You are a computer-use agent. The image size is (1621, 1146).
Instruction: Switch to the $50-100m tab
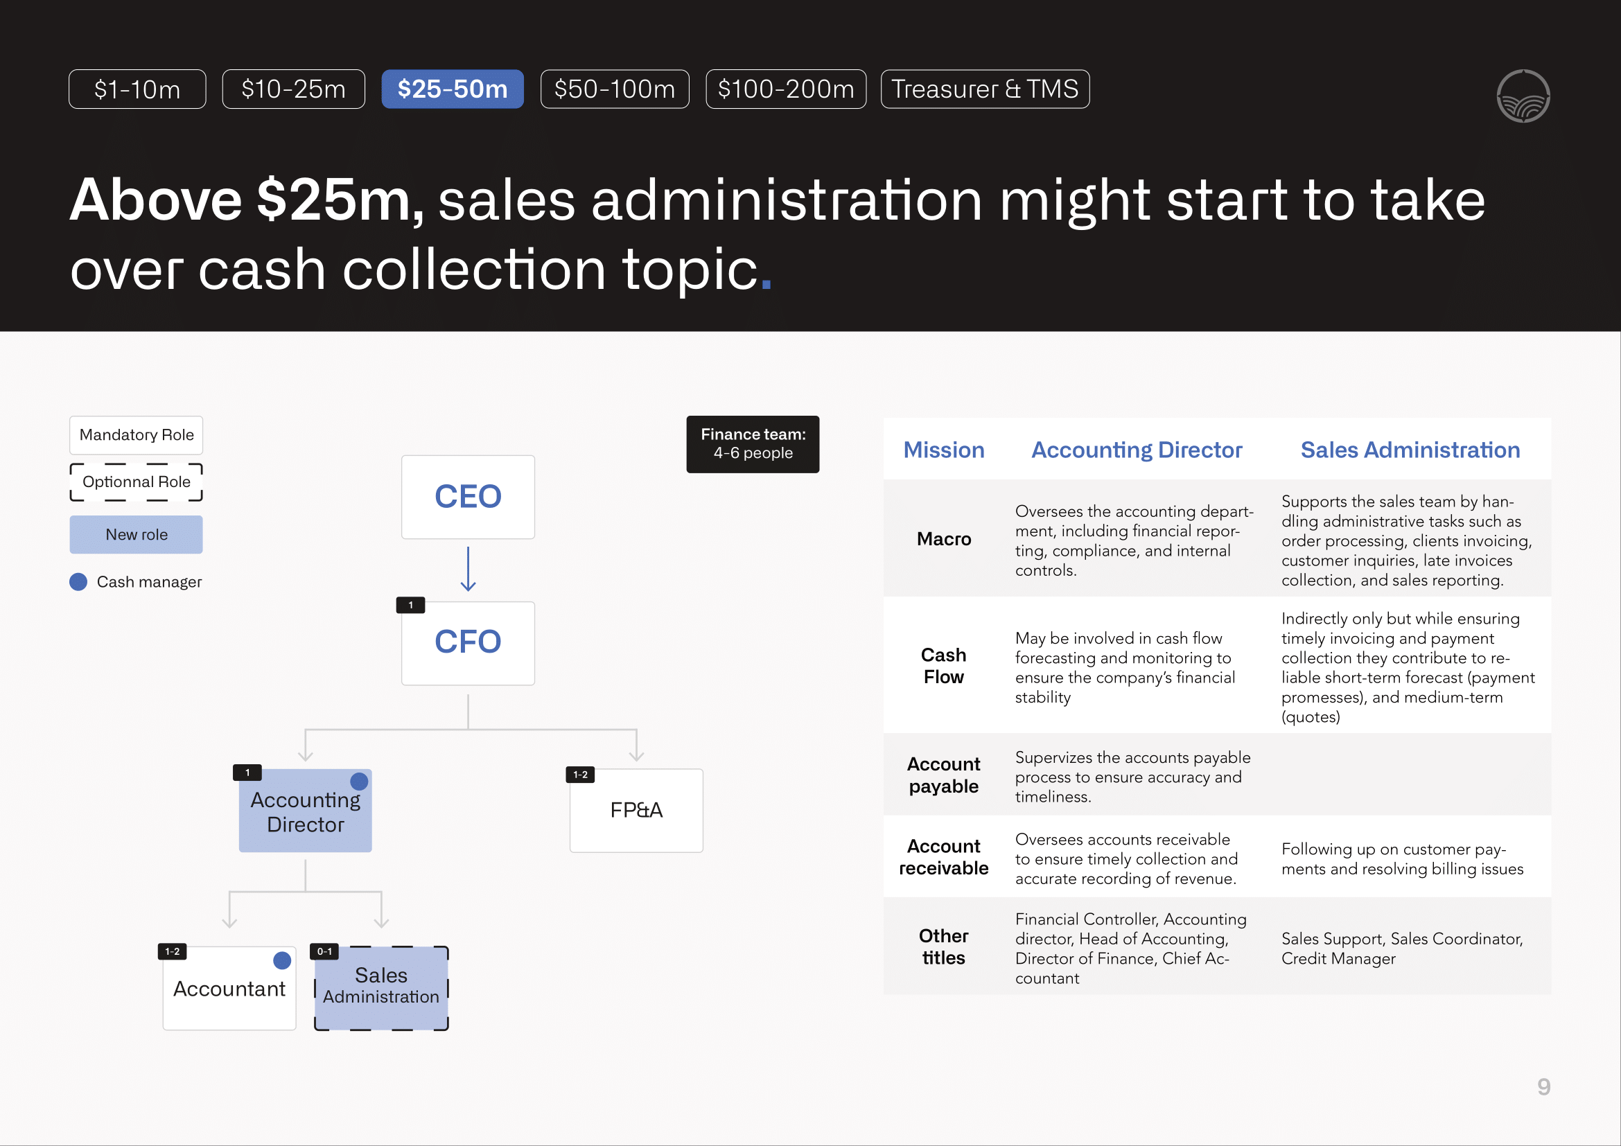pos(614,89)
